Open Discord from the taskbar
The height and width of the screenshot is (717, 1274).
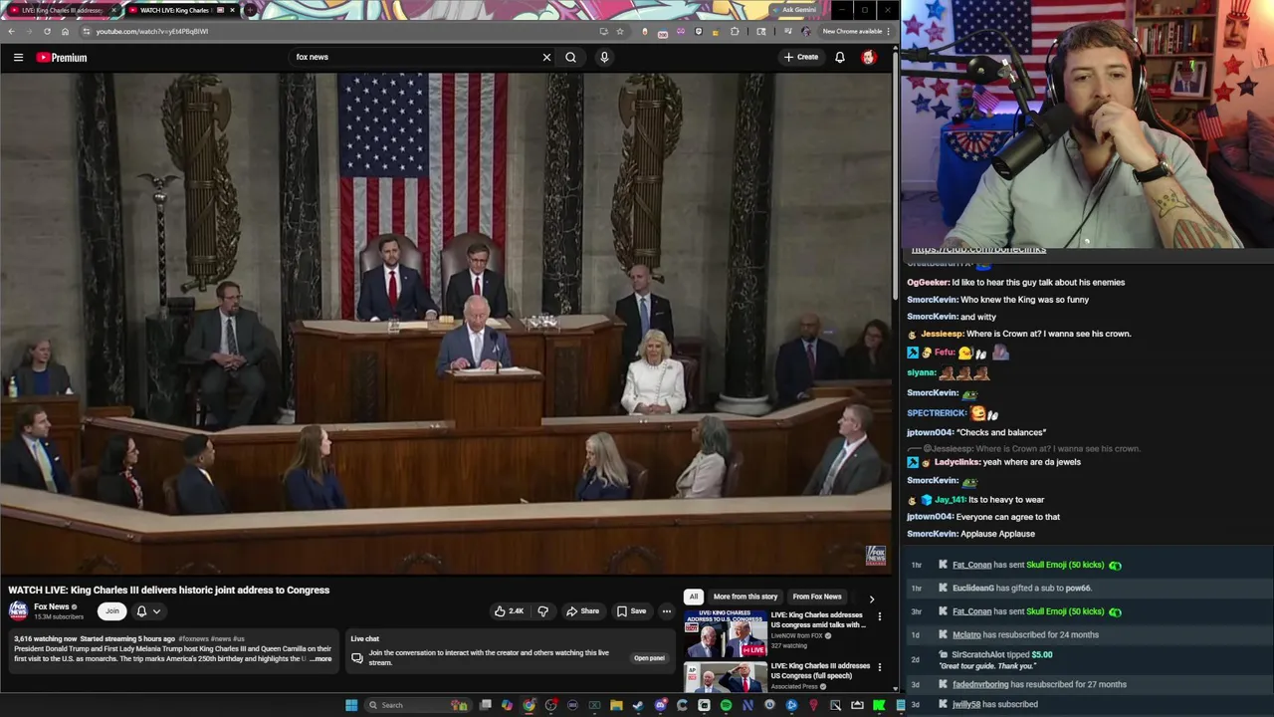point(660,705)
